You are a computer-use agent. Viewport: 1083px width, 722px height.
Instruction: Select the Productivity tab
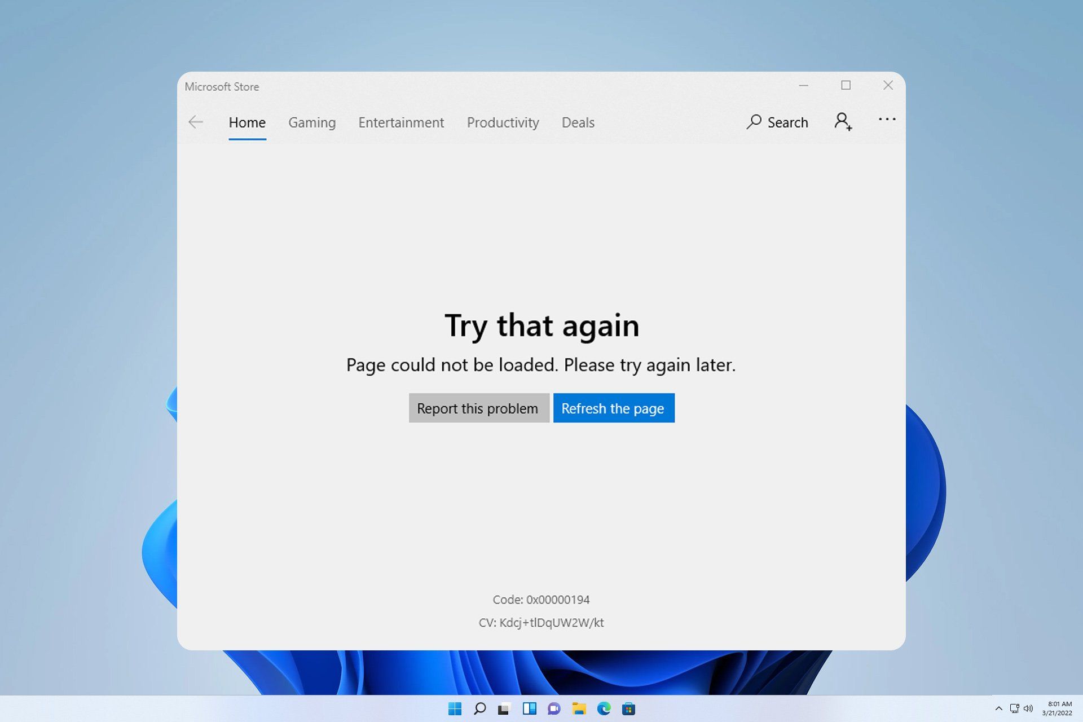click(503, 122)
